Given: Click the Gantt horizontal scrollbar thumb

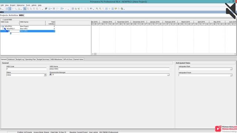Looking at the screenshot, I should (x=95, y=54).
